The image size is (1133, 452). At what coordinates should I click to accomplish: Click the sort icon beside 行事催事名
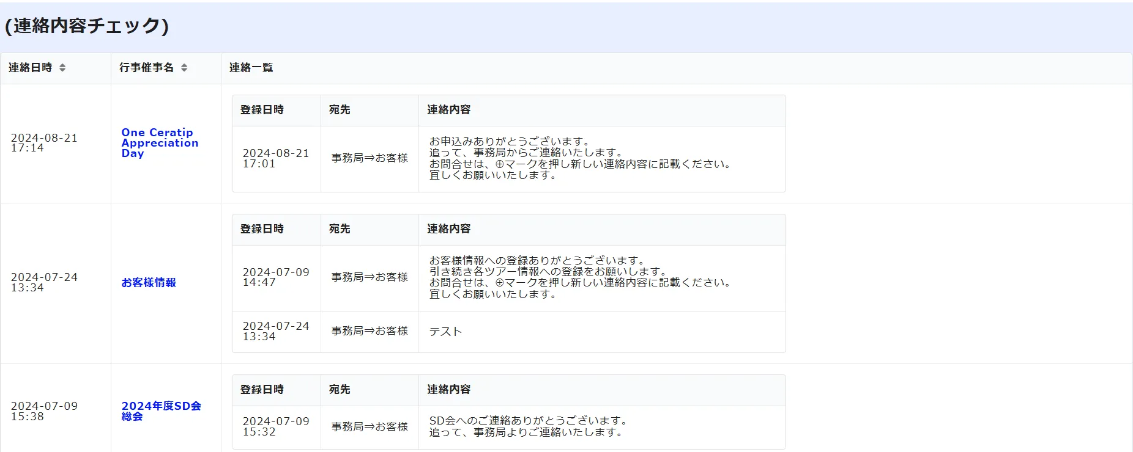coord(184,68)
